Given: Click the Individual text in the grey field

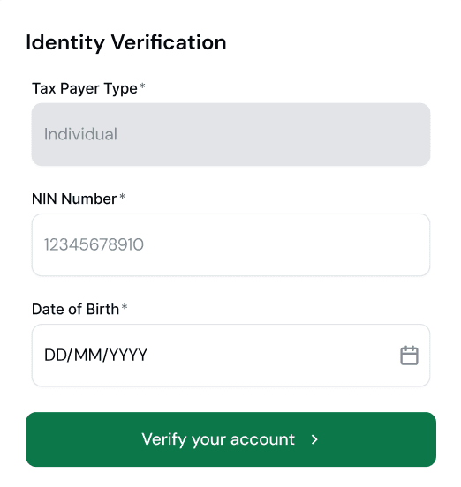Looking at the screenshot, I should point(80,134).
